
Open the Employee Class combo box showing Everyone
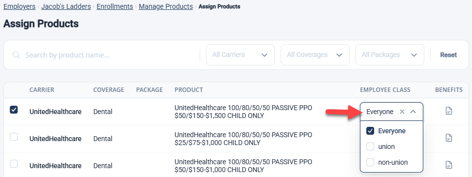(x=391, y=112)
